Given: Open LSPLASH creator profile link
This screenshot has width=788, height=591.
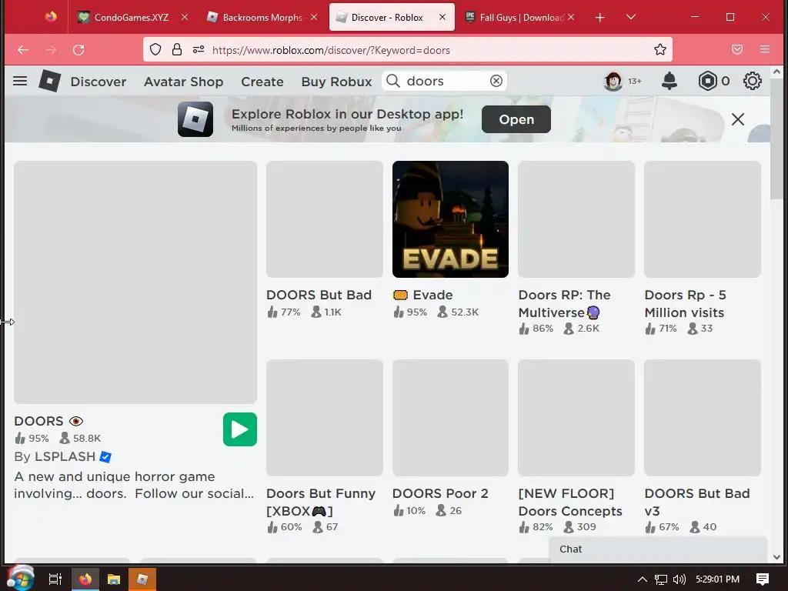Looking at the screenshot, I should point(65,457).
